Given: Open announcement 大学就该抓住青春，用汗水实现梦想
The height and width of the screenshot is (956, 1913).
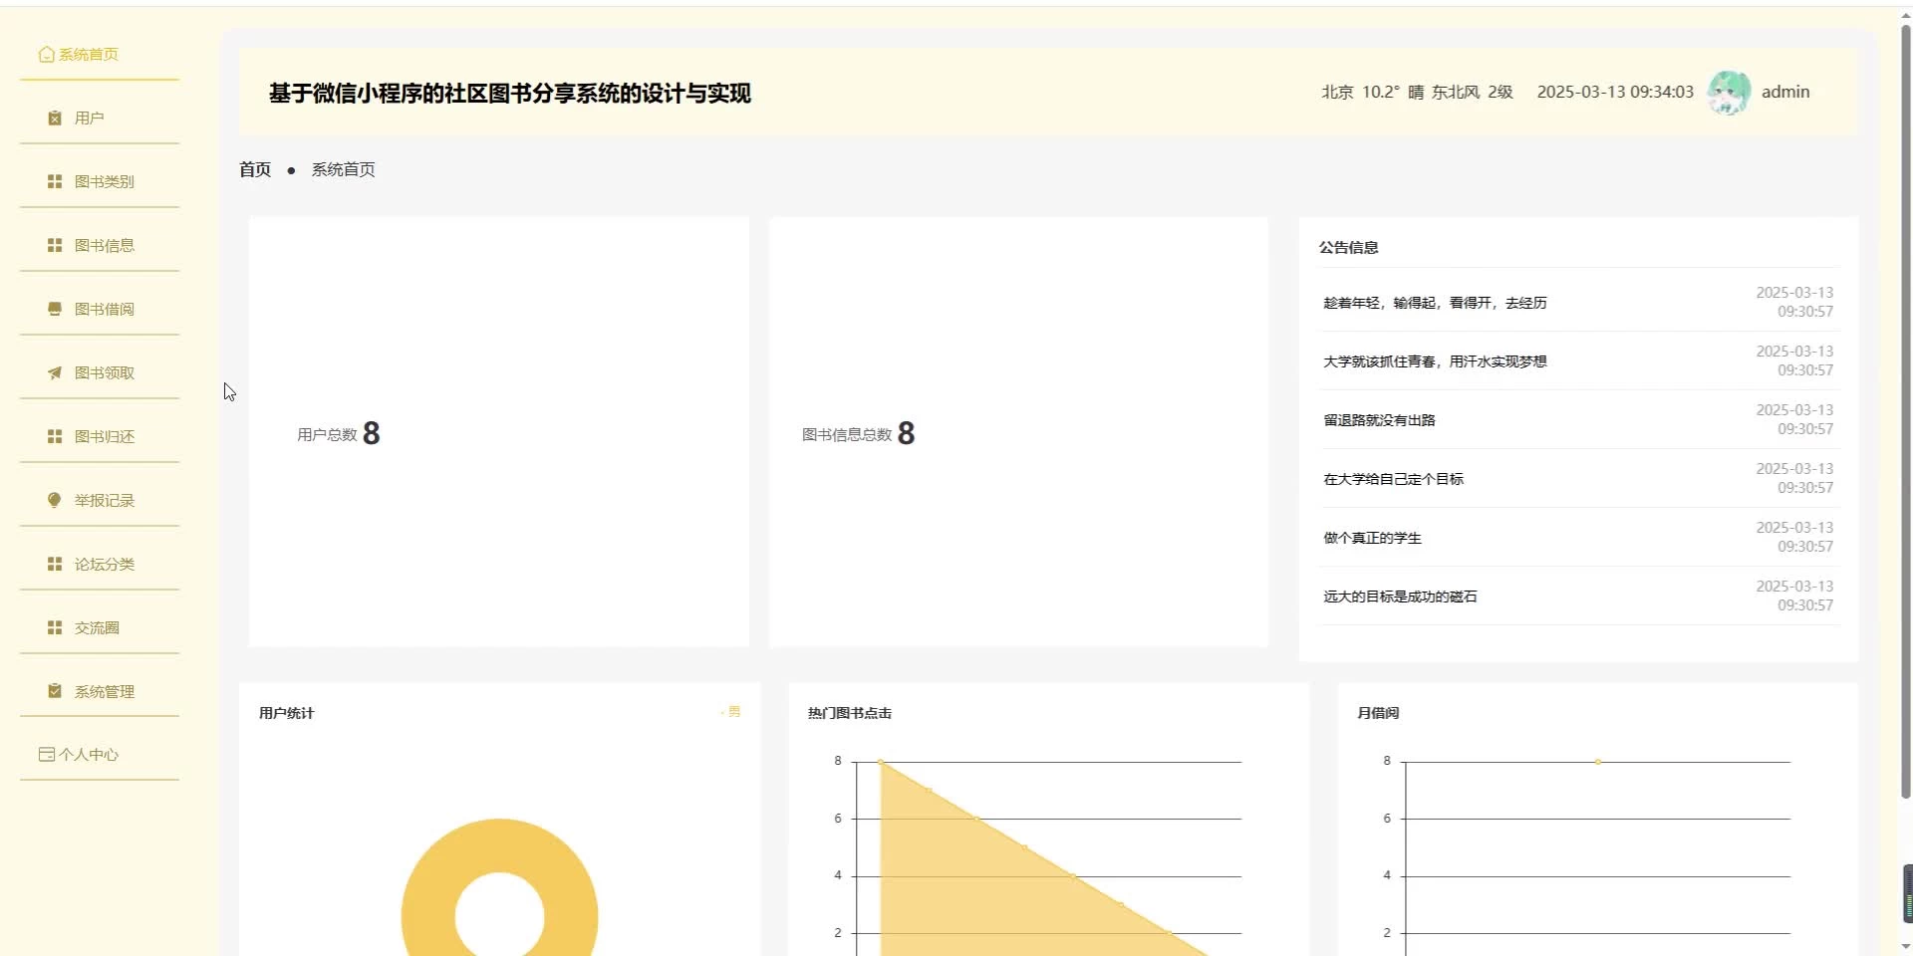Looking at the screenshot, I should pos(1435,361).
